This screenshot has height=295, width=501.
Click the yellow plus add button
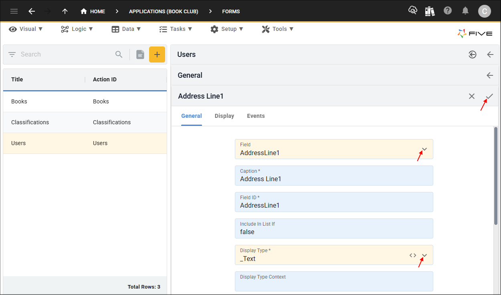(157, 55)
